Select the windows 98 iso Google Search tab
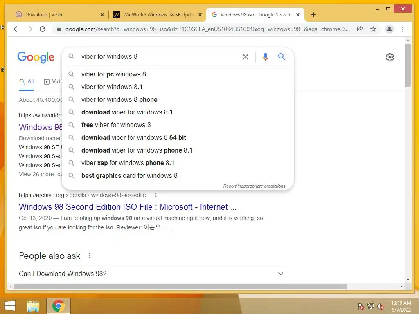419x314 pixels. tap(255, 15)
